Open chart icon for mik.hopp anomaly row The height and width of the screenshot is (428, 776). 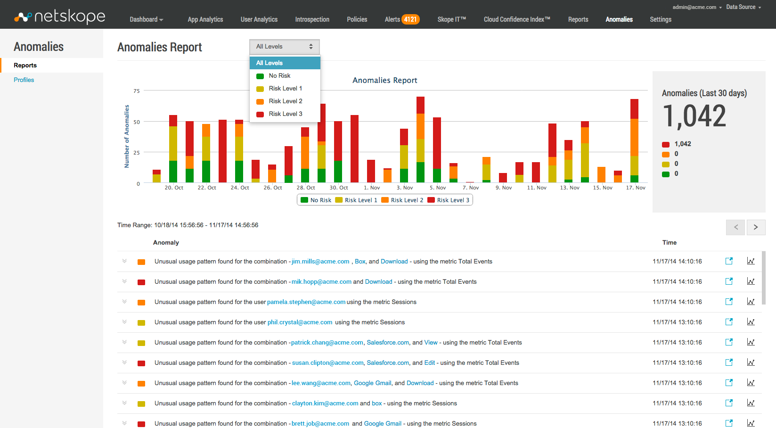point(751,281)
